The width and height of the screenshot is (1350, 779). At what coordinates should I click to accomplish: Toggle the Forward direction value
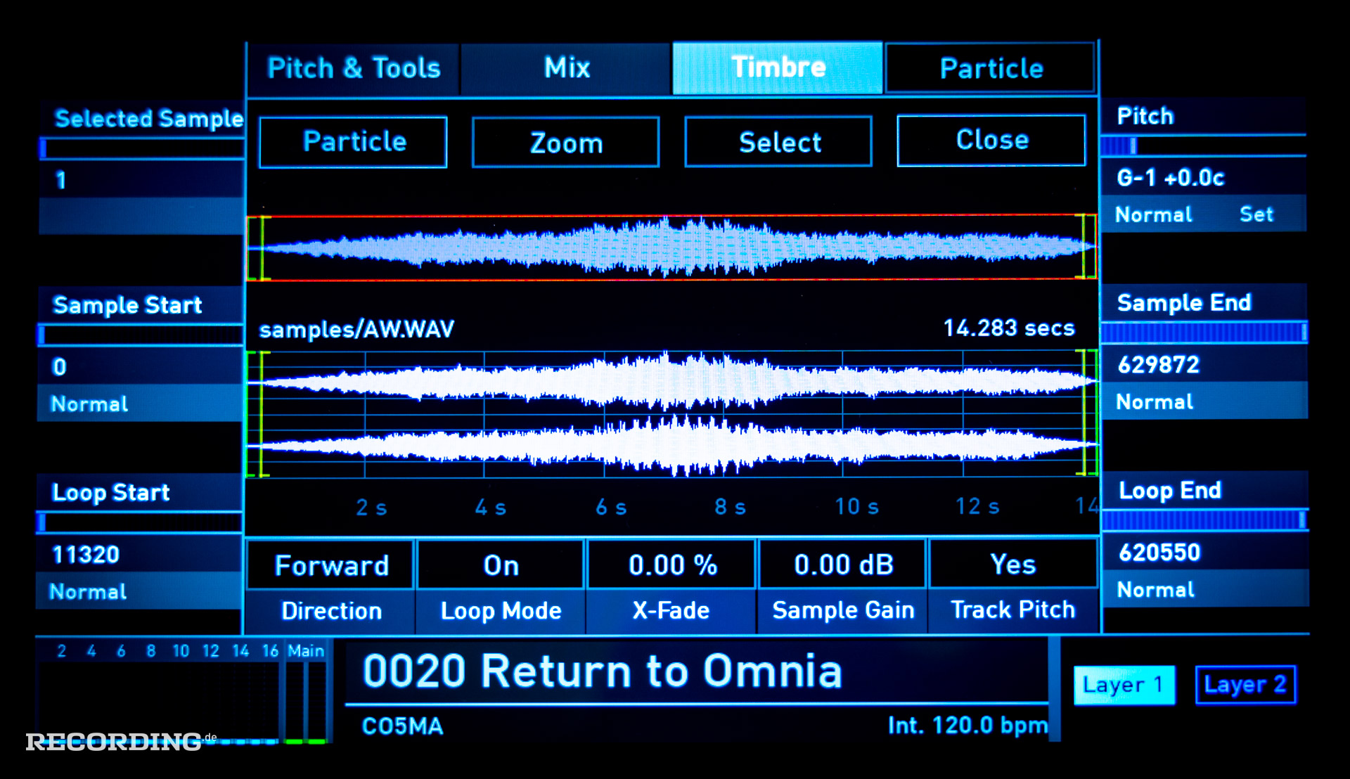[330, 565]
